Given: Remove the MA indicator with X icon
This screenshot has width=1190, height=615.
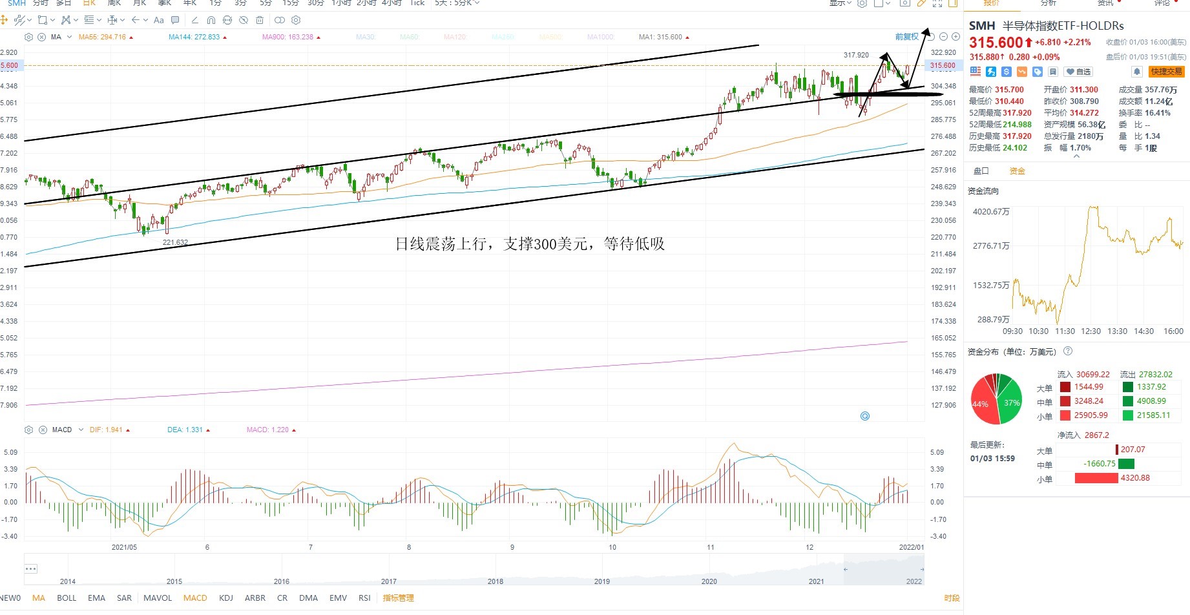Looking at the screenshot, I should pos(42,37).
